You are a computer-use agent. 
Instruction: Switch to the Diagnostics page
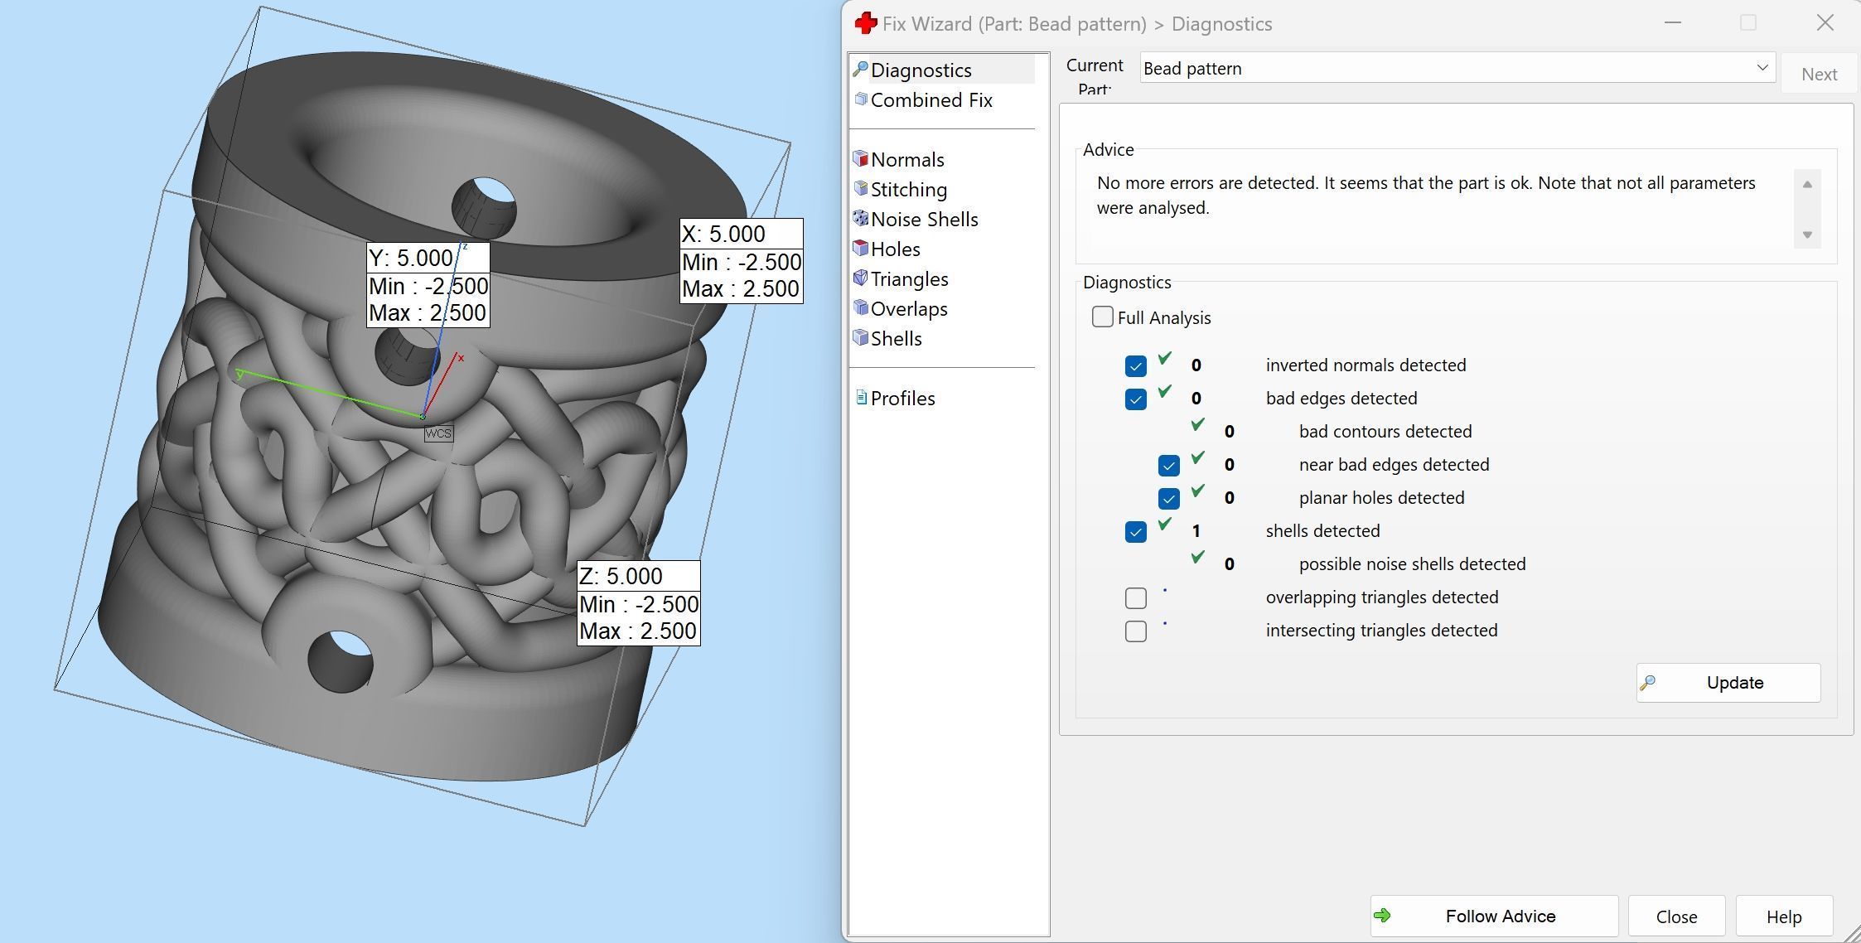tap(921, 70)
